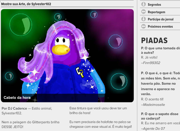This screenshot has width=180, height=131.
Task: Click the left arrow icon beside Reportagem
Action: tap(143, 12)
